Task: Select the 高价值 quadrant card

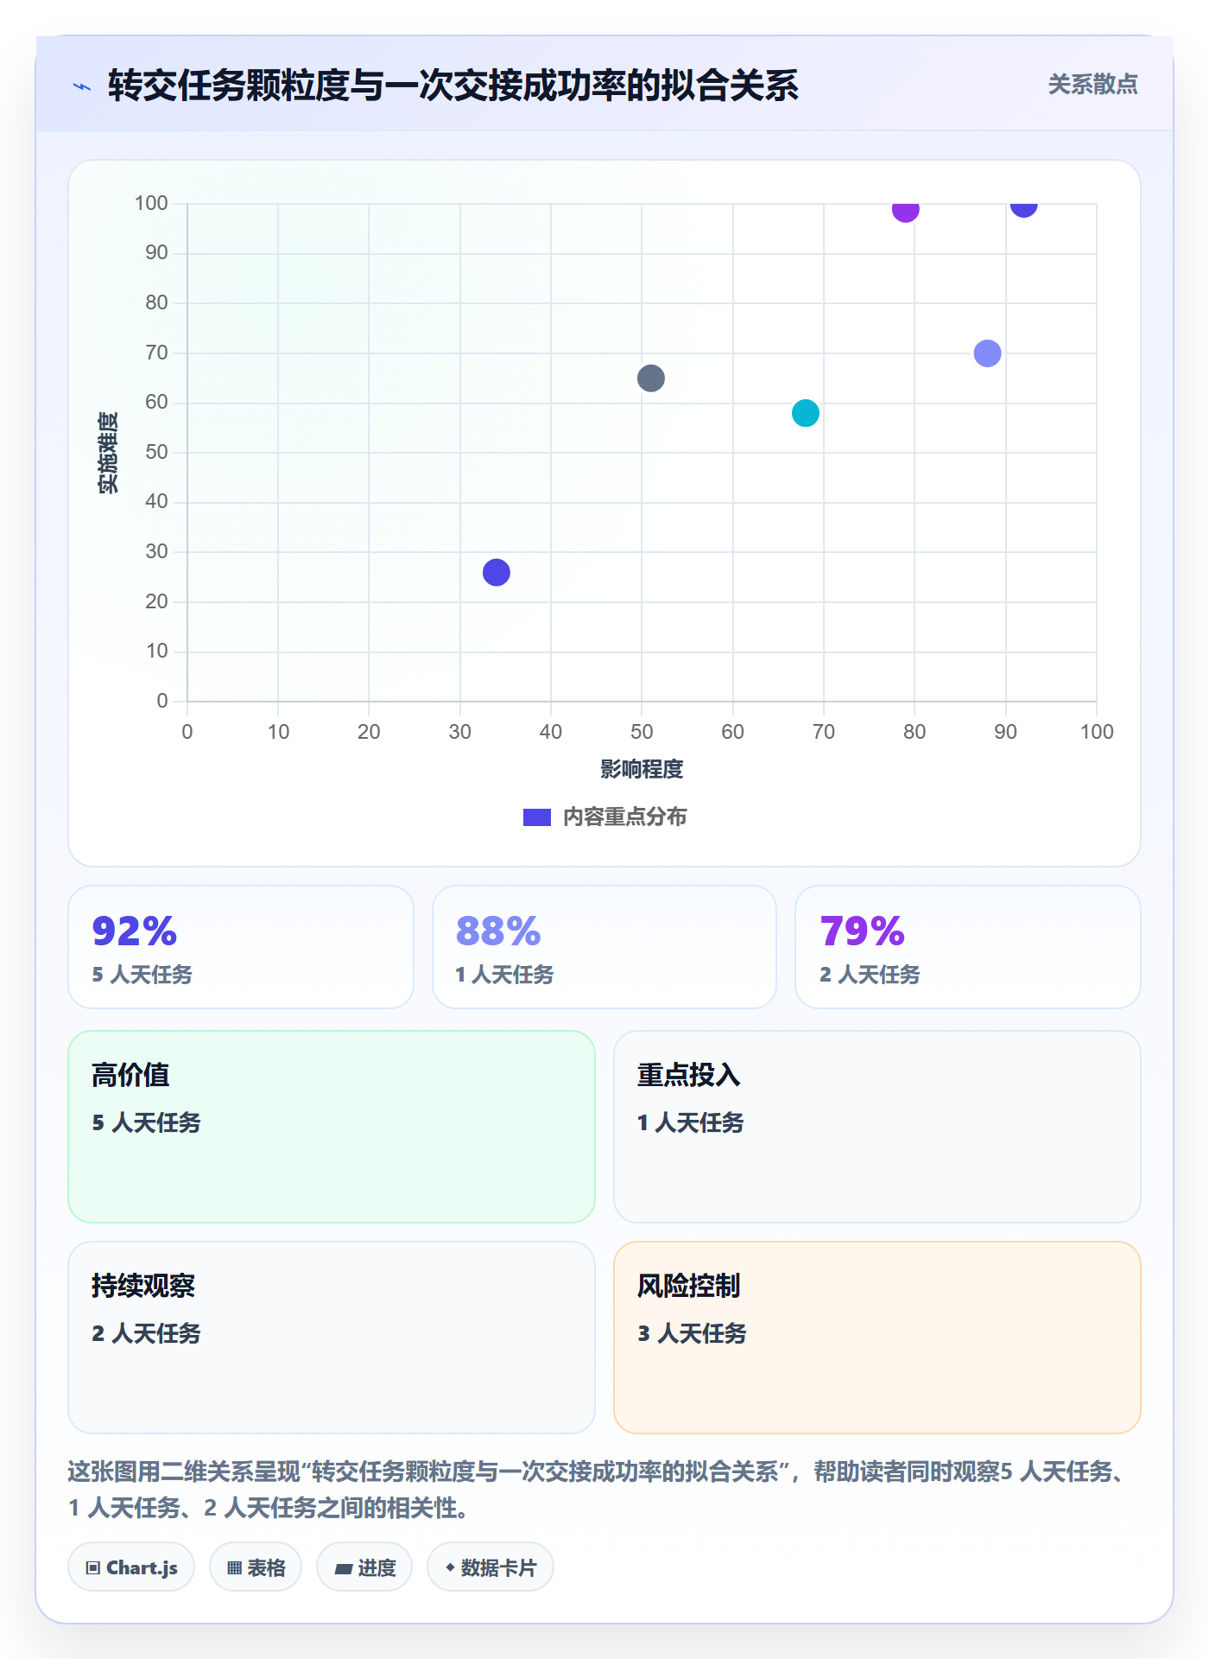Action: pyautogui.click(x=332, y=1127)
